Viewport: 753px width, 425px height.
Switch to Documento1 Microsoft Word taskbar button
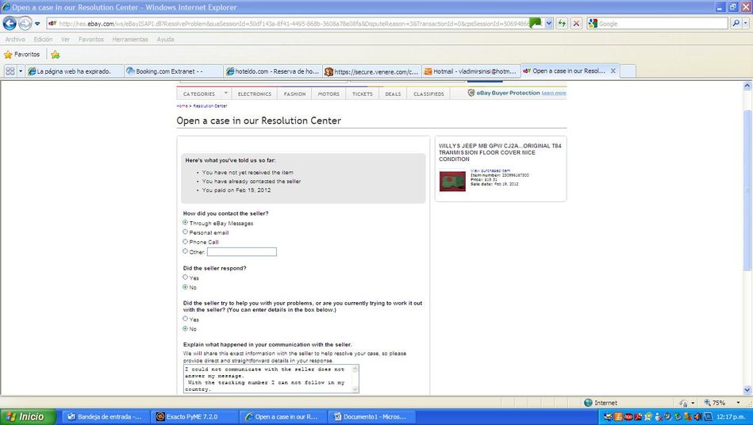pyautogui.click(x=371, y=416)
